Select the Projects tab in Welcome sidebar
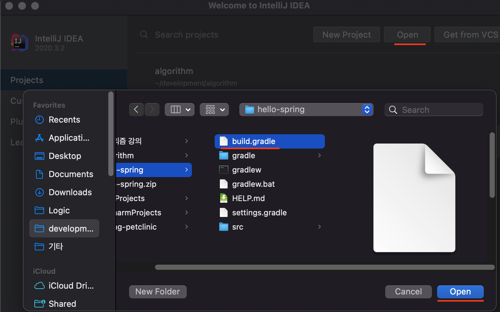This screenshot has width=500, height=312. point(64,80)
